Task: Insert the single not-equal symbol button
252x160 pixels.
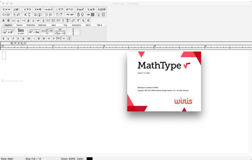Action: [x=38, y=21]
